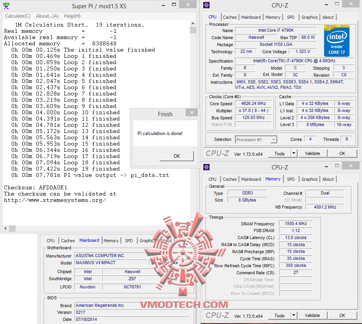Click the LPCIO NCT6791 field

pyautogui.click(x=132, y=287)
